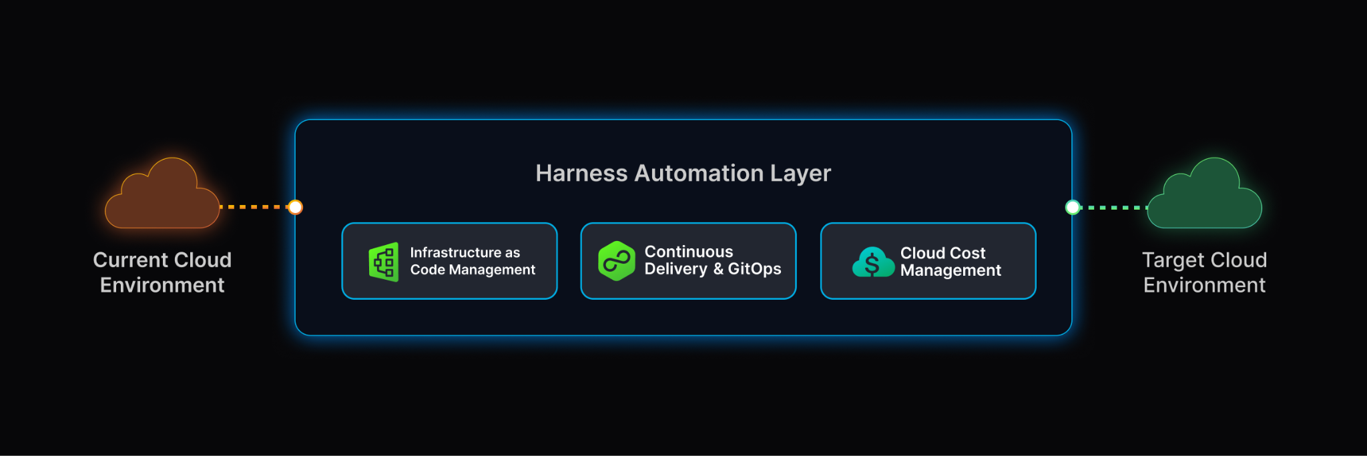Click the 'Cloud Cost Management' text
This screenshot has height=456, width=1367.
pos(950,262)
